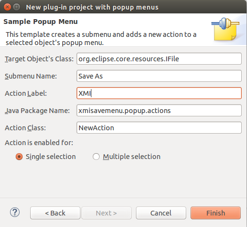Click the Cancel button
247x227 pixels.
pos(161,213)
